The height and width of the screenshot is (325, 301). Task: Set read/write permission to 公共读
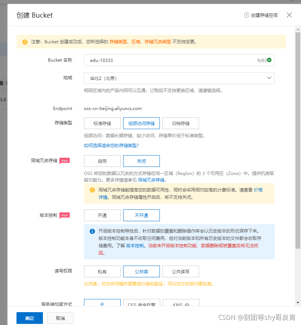click(142, 271)
